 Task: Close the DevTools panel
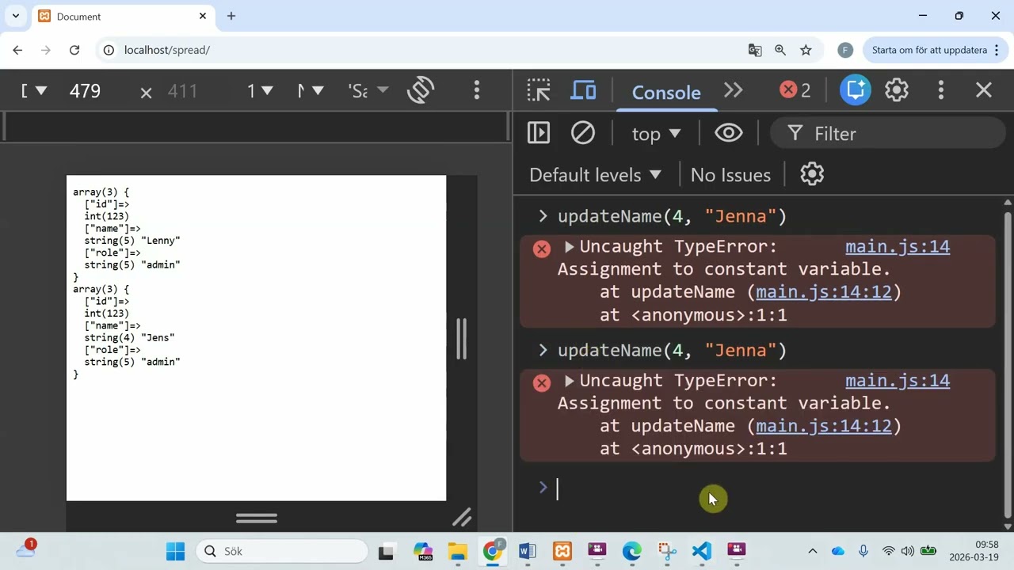[x=984, y=90]
